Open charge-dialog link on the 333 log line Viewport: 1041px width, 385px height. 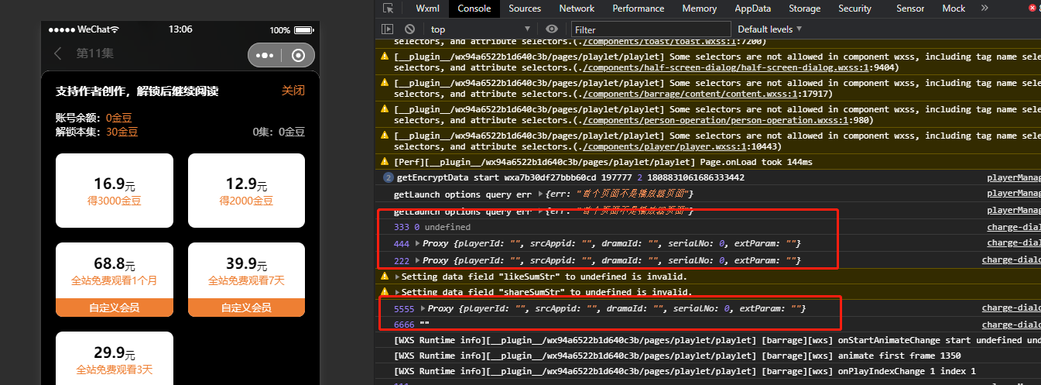(x=1014, y=227)
